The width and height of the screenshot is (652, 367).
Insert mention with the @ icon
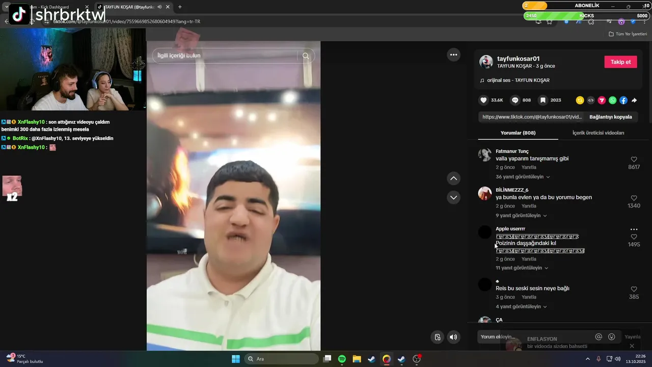599,337
